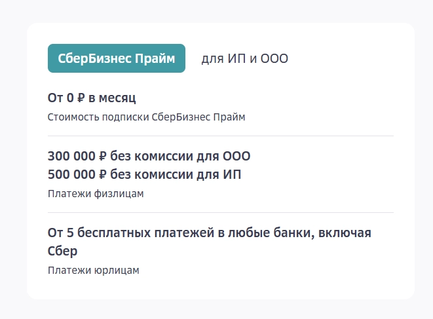The width and height of the screenshot is (433, 319).
Task: Click the "300 000 ₽ без комиссии для ООО" line
Action: pos(149,157)
